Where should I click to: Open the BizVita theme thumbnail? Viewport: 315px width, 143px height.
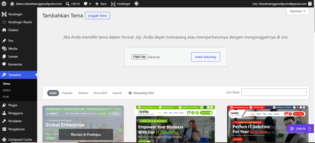(x=175, y=124)
